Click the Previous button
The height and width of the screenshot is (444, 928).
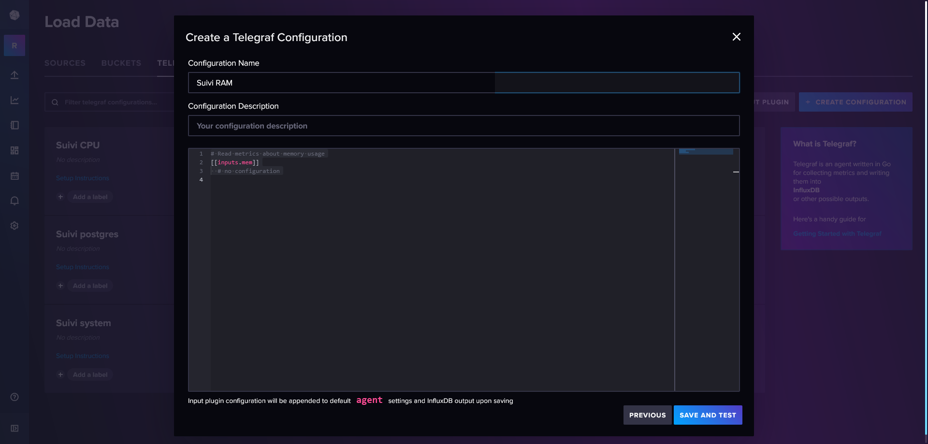click(647, 415)
